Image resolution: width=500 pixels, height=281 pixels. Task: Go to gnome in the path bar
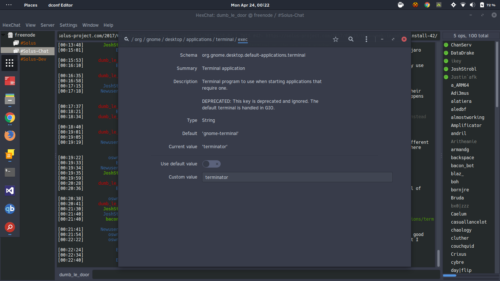point(153,40)
